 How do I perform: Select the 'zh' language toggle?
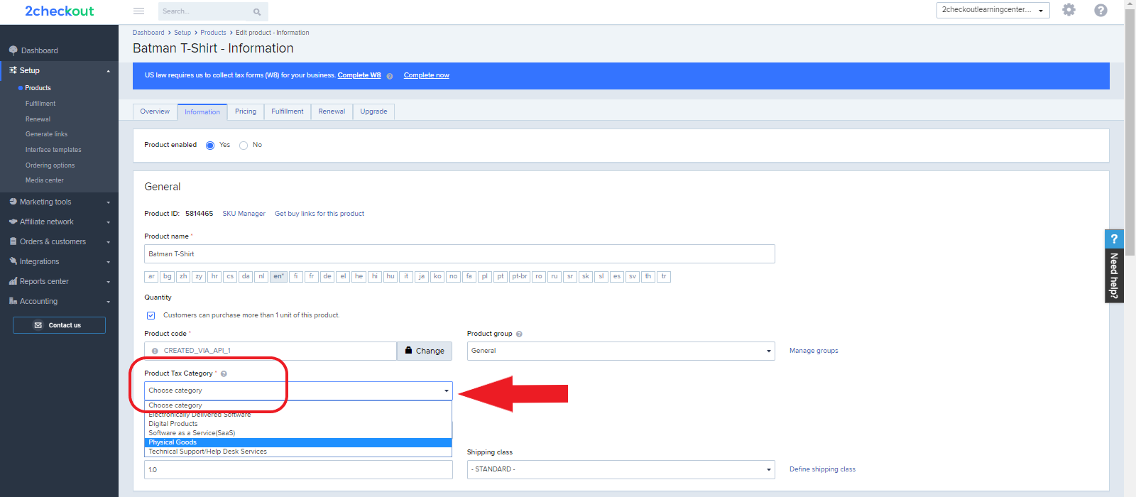coord(183,277)
